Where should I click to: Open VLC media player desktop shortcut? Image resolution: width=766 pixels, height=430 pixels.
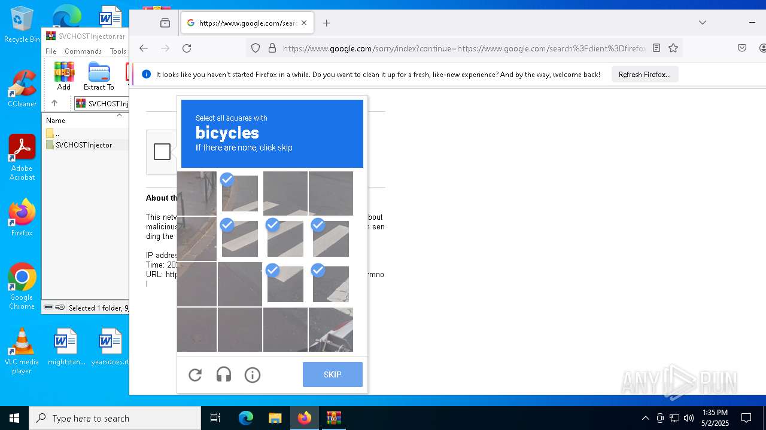(22, 351)
